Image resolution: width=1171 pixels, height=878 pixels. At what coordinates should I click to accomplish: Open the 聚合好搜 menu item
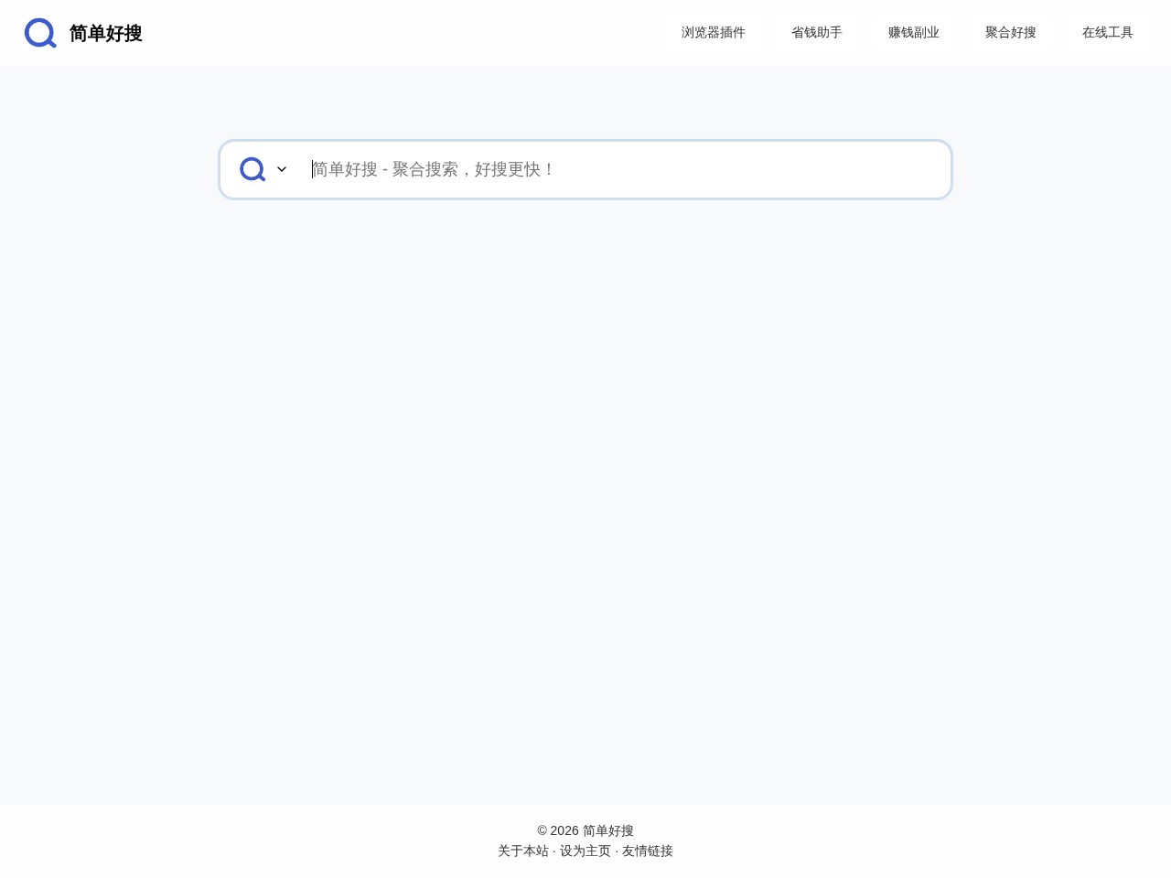1011,33
